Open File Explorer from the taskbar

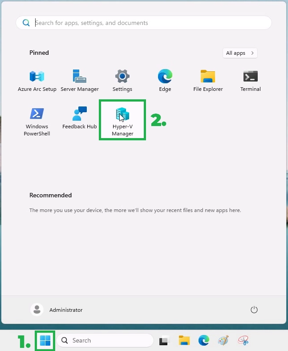(184, 341)
